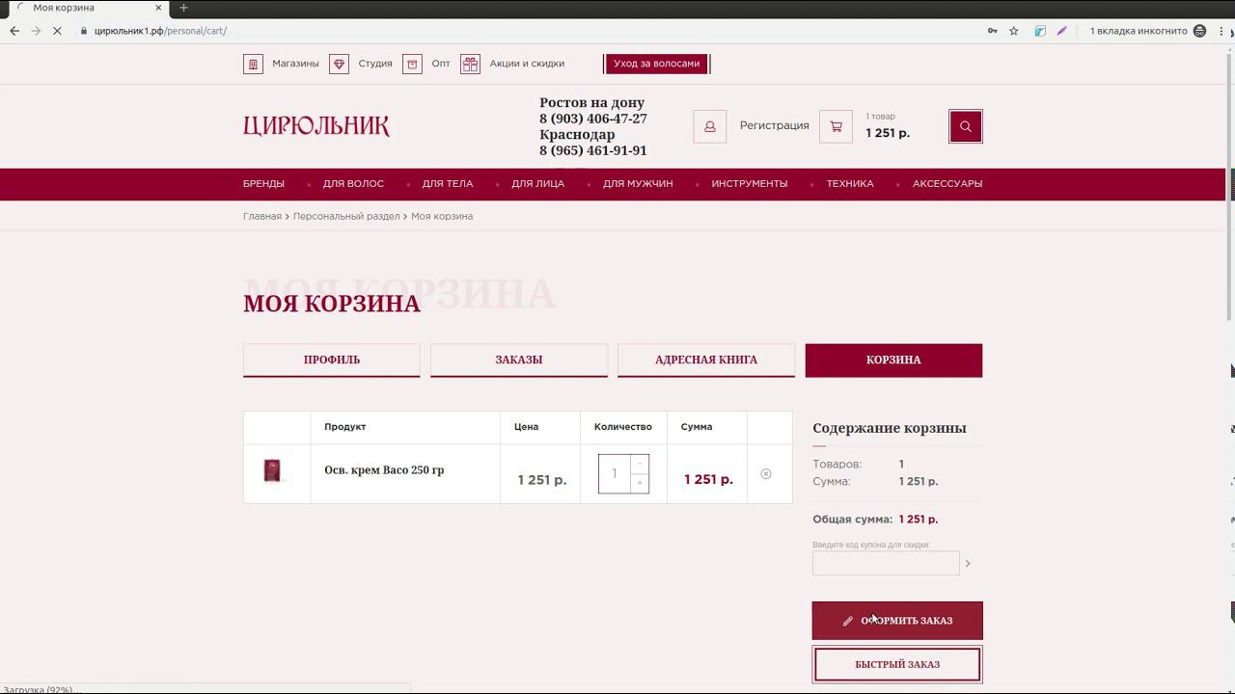Click the incognito mode indicator
Viewport: 1235px width, 694px height.
pyautogui.click(x=1148, y=31)
